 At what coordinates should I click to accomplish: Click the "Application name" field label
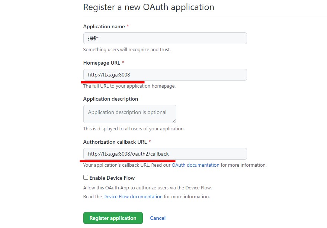point(104,26)
